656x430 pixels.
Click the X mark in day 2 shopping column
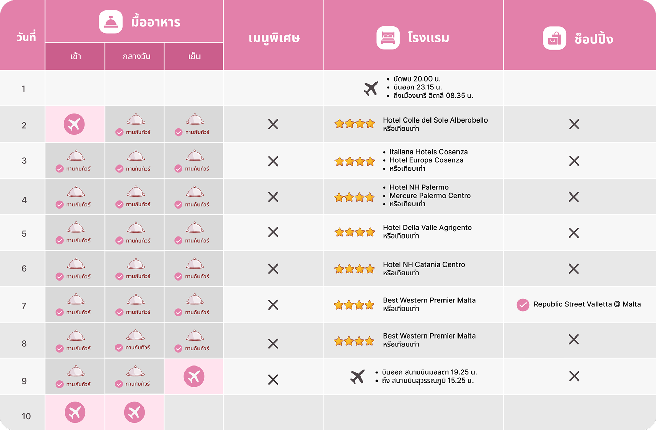click(574, 124)
